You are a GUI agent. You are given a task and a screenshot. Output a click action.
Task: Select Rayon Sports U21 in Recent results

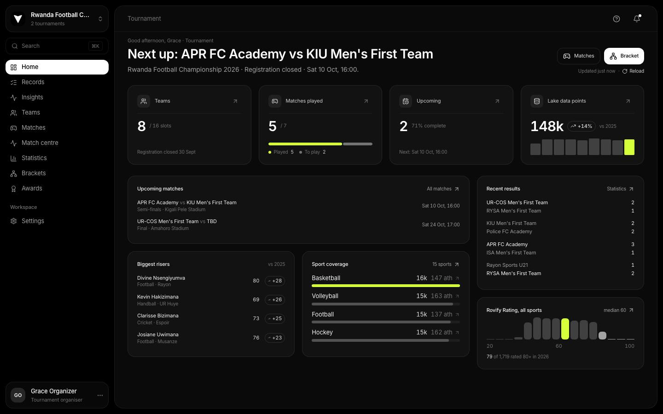click(x=560, y=265)
